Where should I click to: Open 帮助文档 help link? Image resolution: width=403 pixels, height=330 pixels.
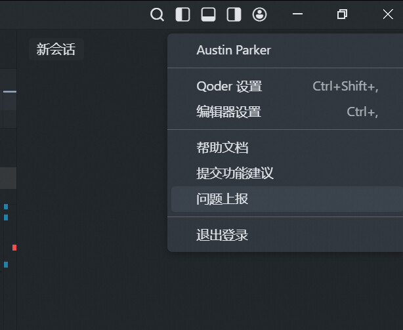click(285, 148)
